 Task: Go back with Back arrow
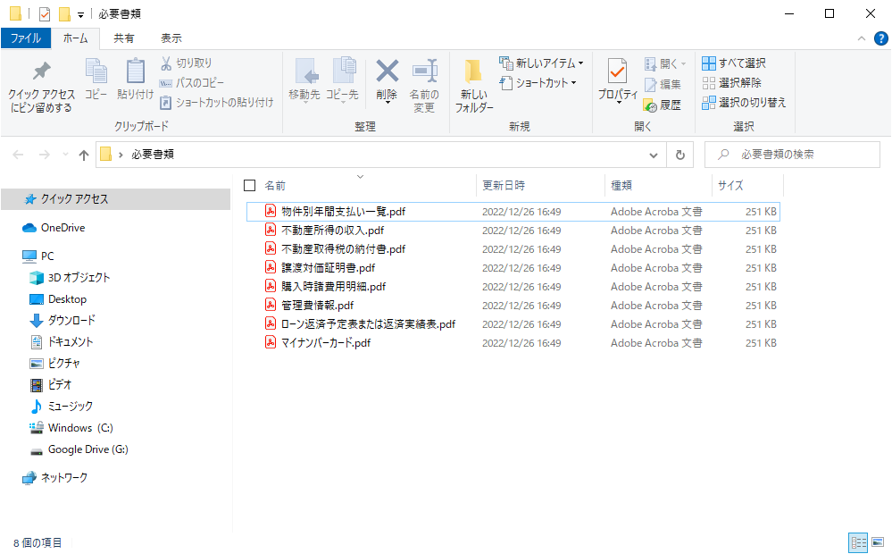pos(18,155)
